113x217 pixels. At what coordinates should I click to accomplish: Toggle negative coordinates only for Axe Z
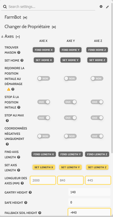point(97,136)
